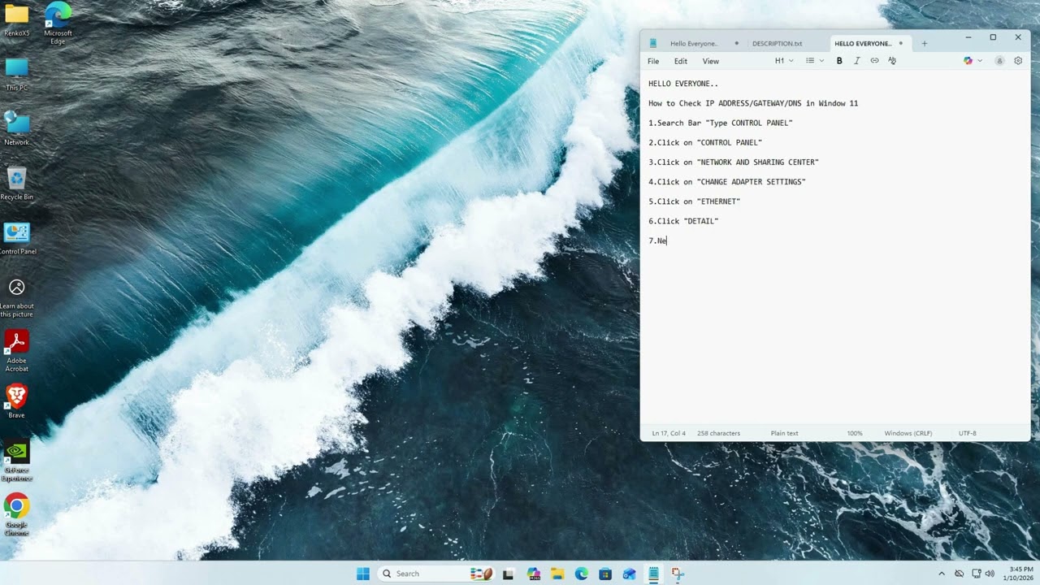The image size is (1040, 585).
Task: Click line "5.Click on ETHERNET"
Action: click(x=695, y=201)
